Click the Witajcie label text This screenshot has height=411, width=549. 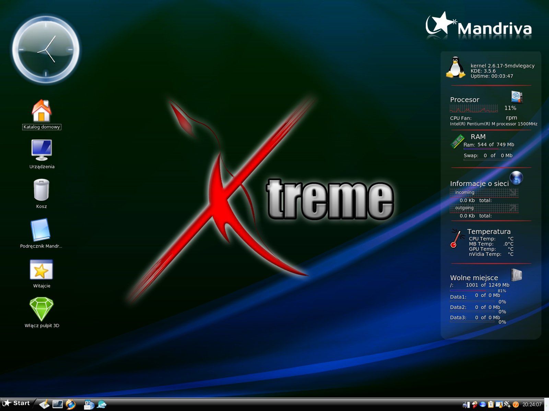tap(42, 286)
